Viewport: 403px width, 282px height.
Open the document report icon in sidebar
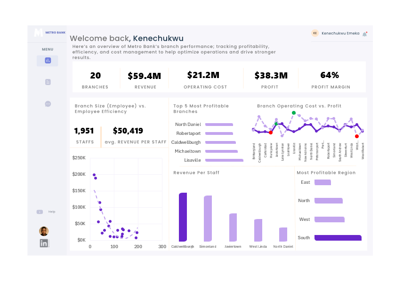pos(48,82)
